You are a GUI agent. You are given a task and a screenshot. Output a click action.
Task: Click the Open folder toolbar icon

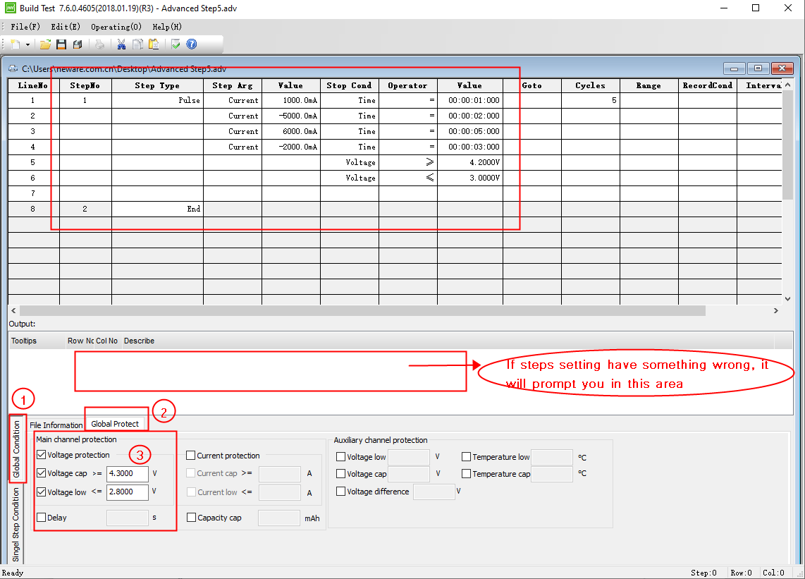coord(45,44)
